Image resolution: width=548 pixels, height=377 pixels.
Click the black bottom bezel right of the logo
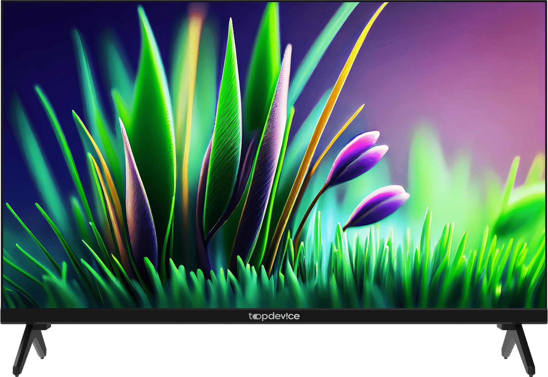407,316
